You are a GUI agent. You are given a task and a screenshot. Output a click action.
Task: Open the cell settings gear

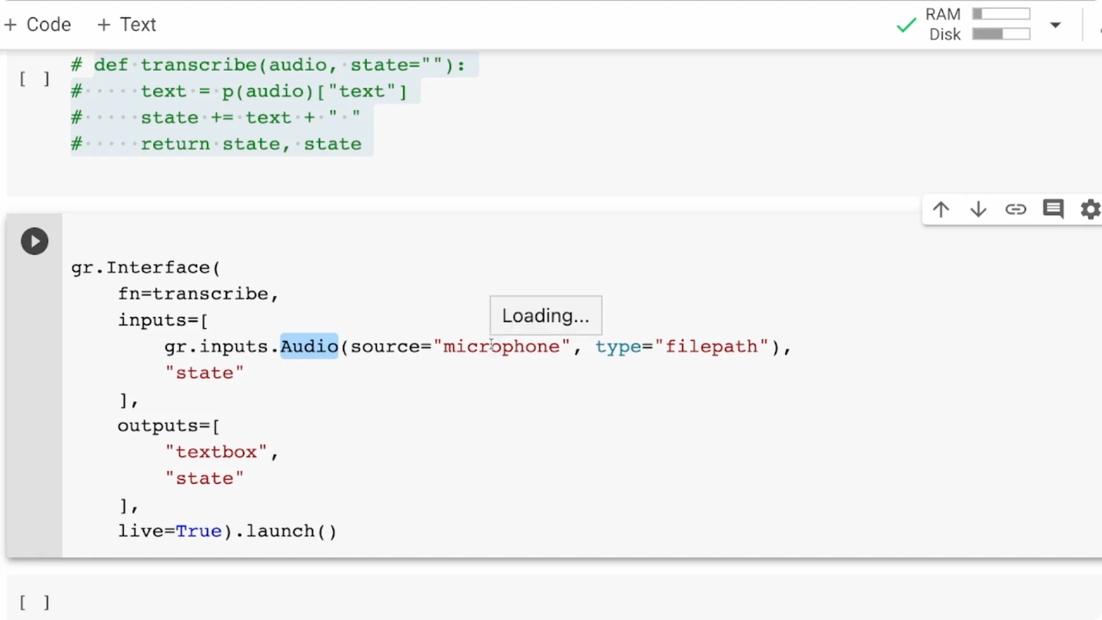tap(1090, 210)
